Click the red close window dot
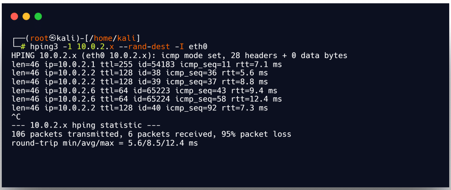451x190 pixels. [15, 16]
